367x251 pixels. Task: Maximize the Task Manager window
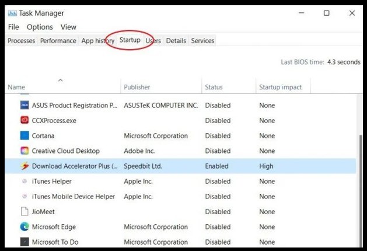tap(327, 13)
